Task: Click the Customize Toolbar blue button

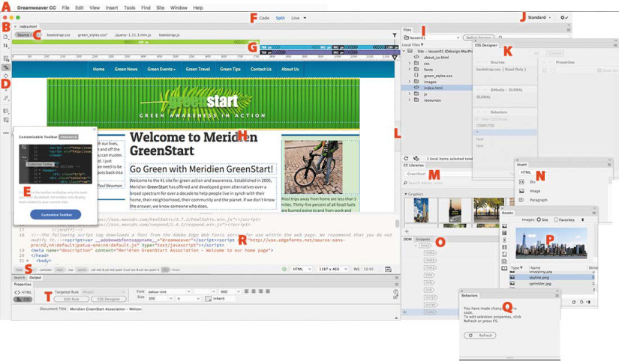Action: 56,215
